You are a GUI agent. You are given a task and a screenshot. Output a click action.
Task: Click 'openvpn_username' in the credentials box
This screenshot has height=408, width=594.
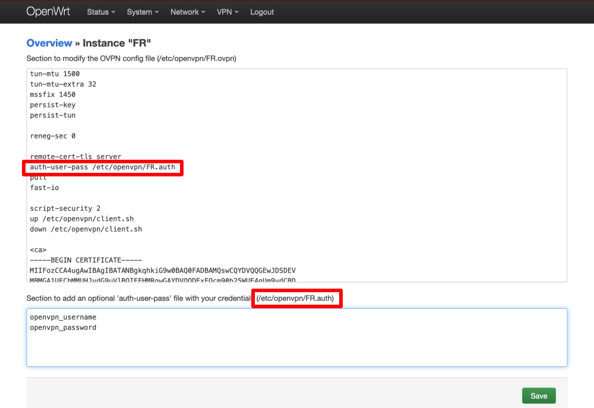(63, 317)
